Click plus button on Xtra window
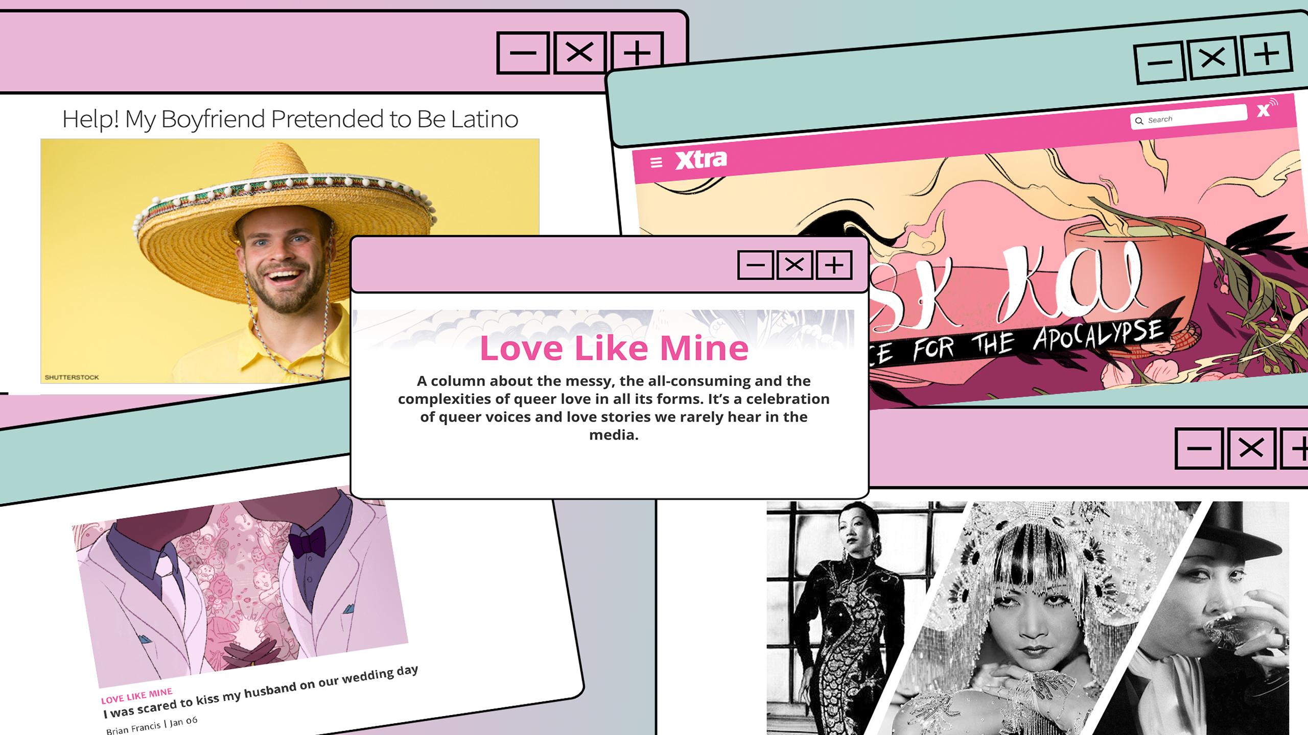This screenshot has width=1308, height=735. [x=1267, y=53]
